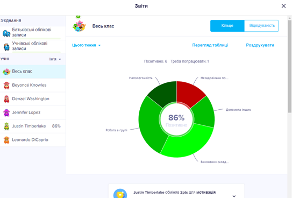Click Jennifer Lopez purple monster avatar
The width and height of the screenshot is (292, 198).
point(6,112)
